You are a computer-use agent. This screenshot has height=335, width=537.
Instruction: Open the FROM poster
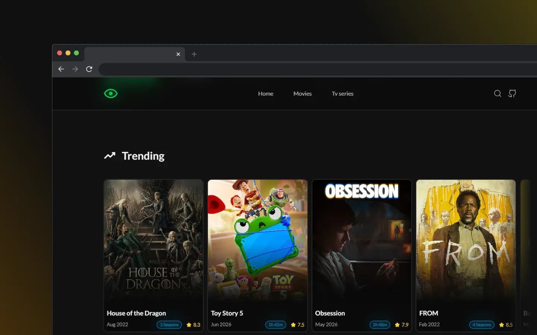coord(466,240)
